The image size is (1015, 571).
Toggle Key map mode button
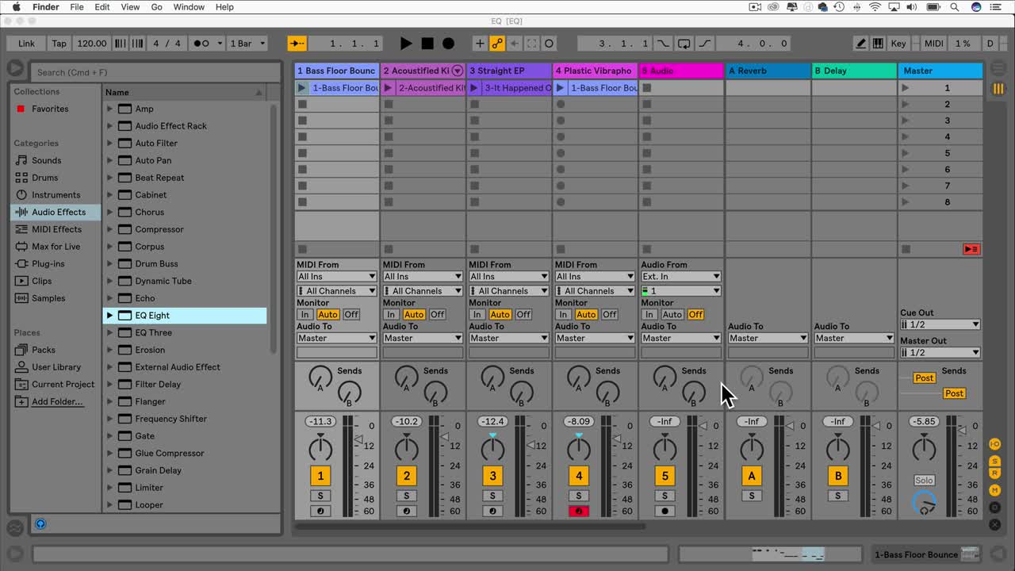[898, 44]
